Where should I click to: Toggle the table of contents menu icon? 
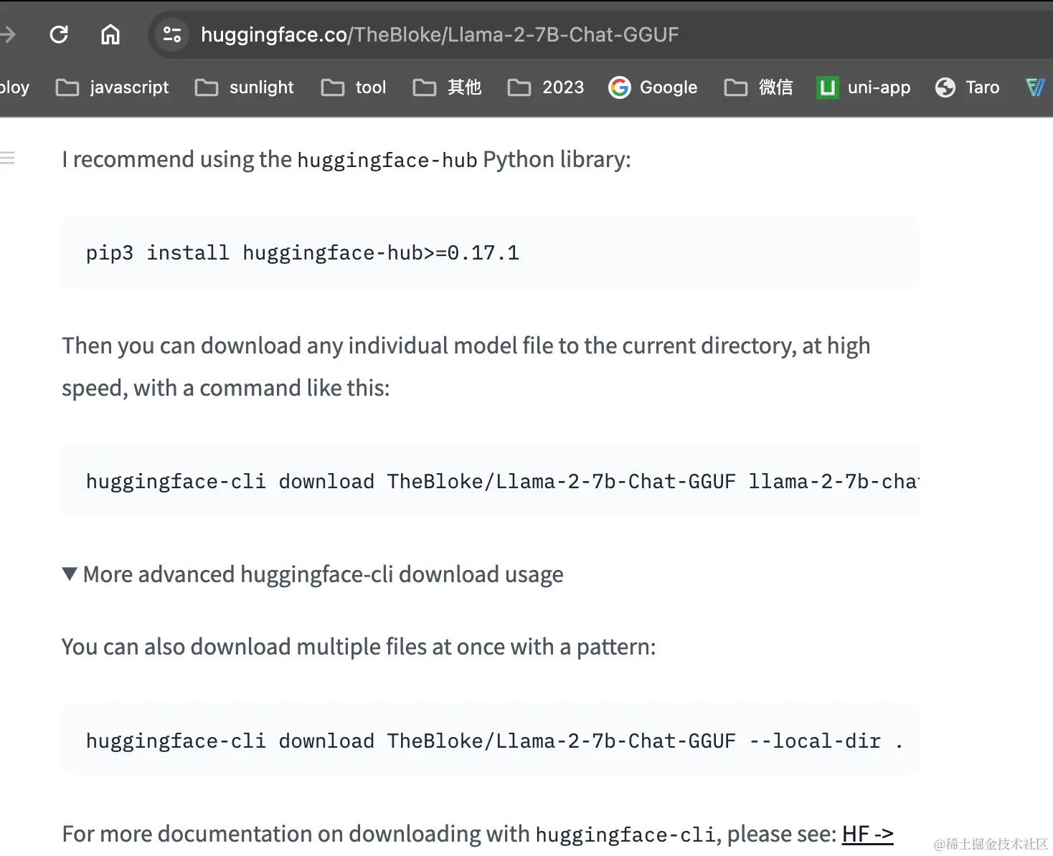click(7, 158)
